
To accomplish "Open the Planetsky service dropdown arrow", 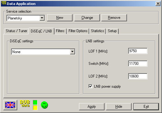I will pos(42,18).
